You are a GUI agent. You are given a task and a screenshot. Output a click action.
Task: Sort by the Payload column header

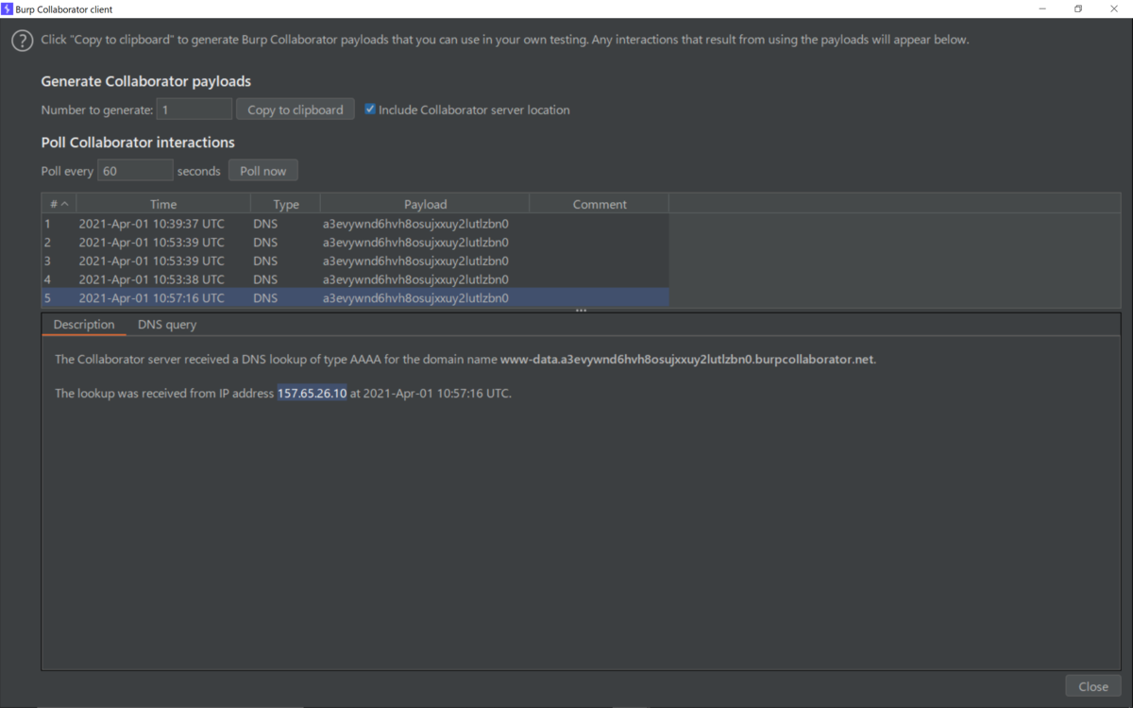(425, 204)
